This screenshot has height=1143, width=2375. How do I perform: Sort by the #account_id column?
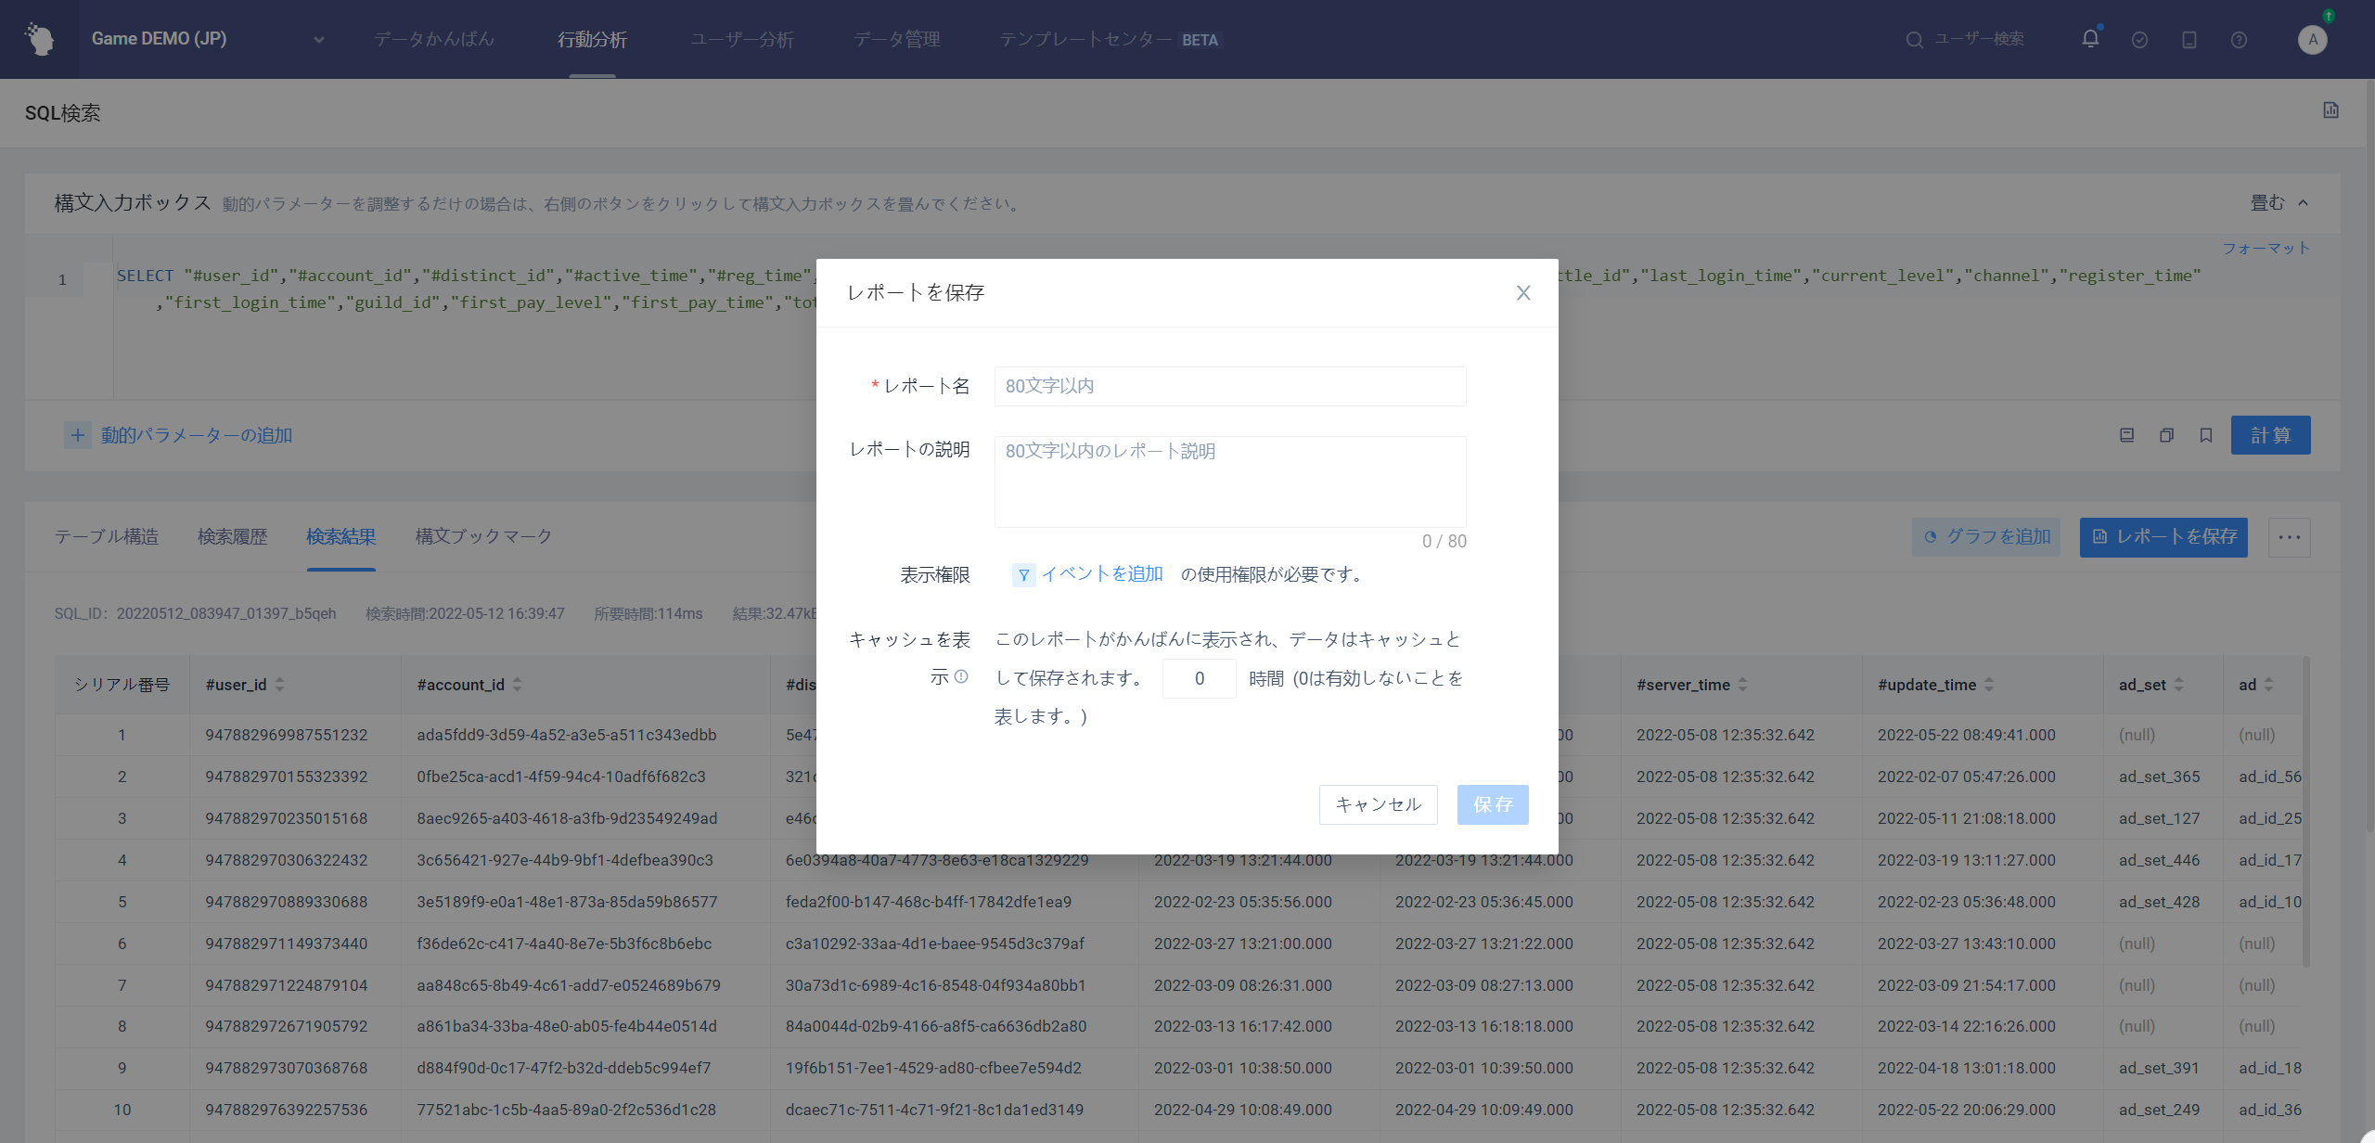(x=518, y=685)
